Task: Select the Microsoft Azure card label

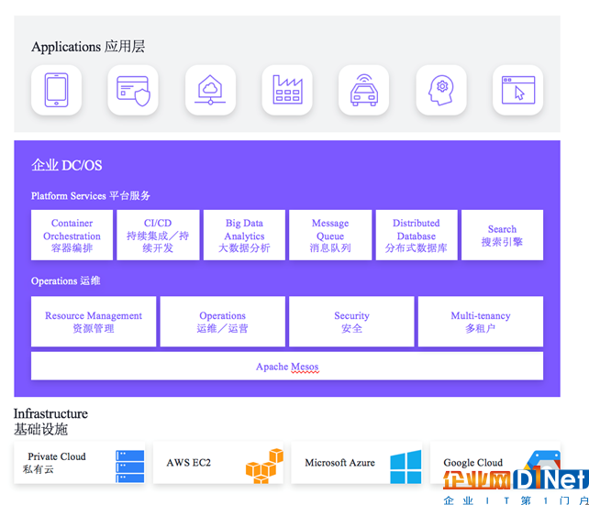Action: point(339,463)
